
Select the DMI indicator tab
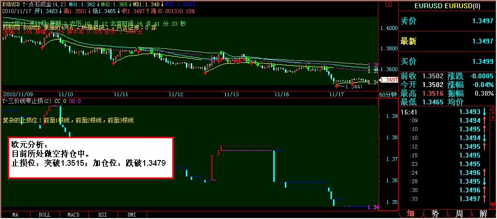click(131, 215)
